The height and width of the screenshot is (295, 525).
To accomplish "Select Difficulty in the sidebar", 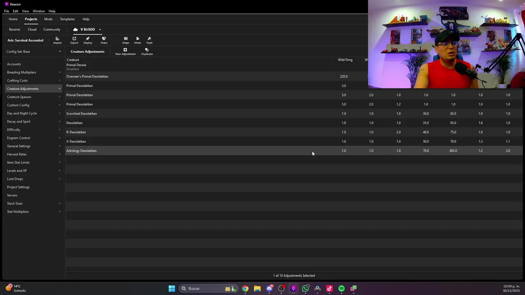I will click(34, 130).
